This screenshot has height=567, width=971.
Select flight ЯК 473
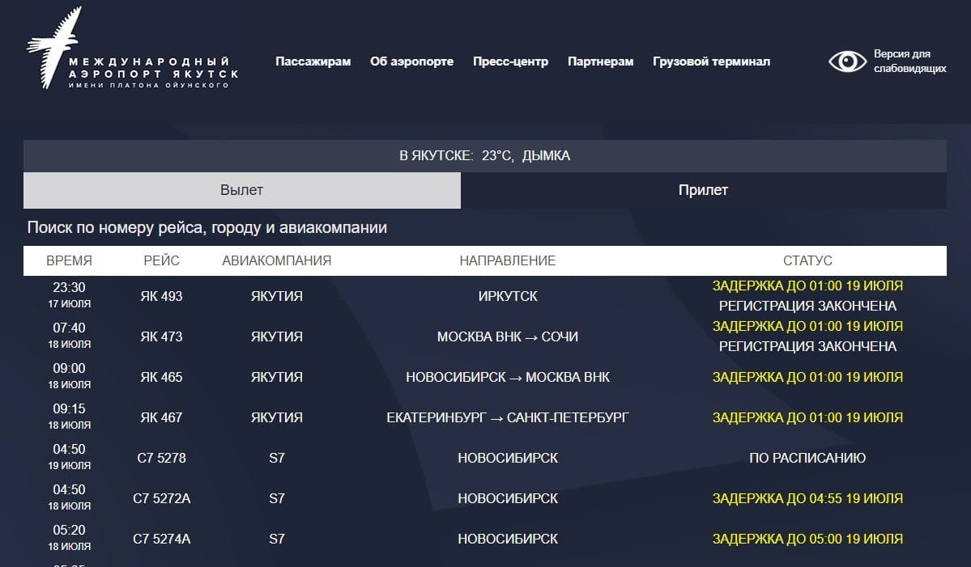point(162,337)
